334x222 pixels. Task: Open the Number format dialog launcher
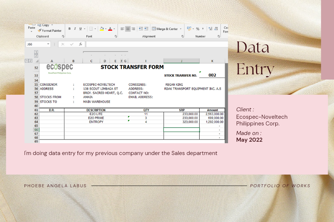(219, 36)
